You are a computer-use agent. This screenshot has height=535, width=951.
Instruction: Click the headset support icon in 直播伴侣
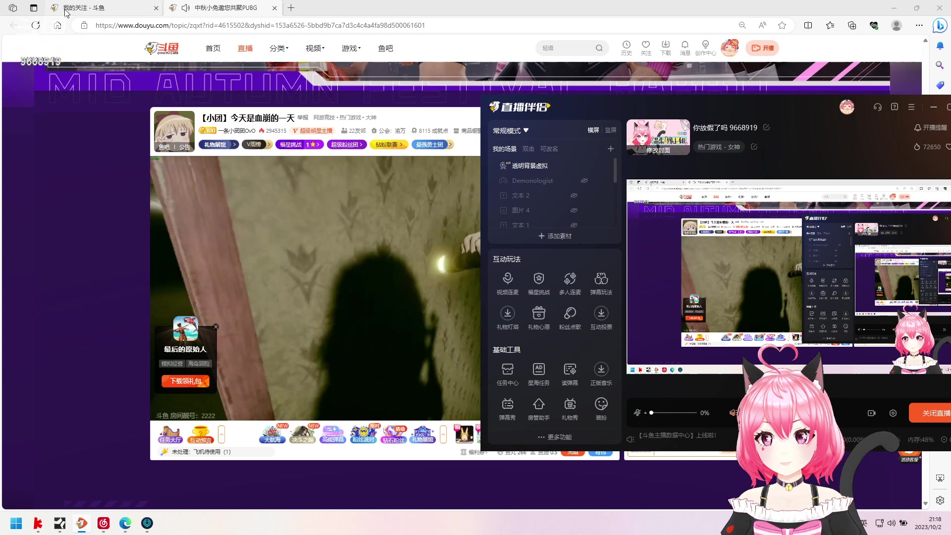pos(877,107)
